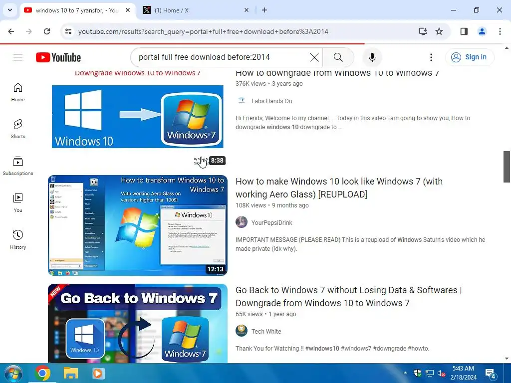This screenshot has height=383, width=511.
Task: Open the Go Back to Windows 7 thumbnail
Action: [x=138, y=323]
